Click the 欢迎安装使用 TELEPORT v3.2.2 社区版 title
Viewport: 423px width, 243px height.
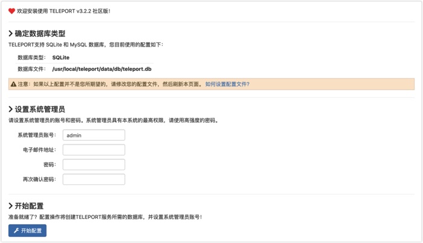(x=63, y=11)
